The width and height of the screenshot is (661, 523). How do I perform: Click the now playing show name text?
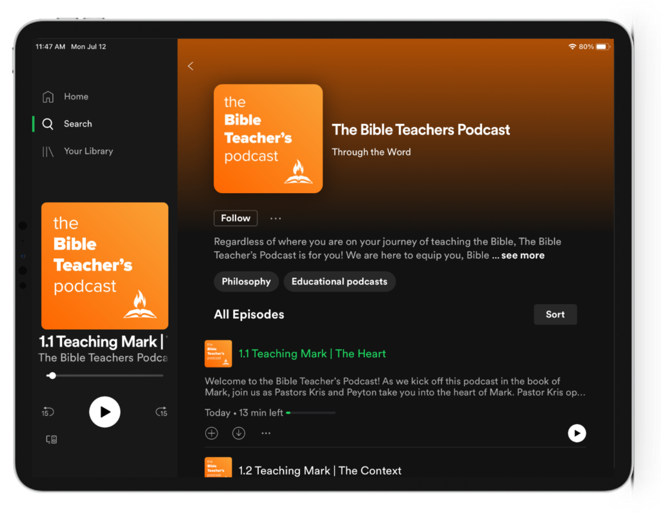point(103,358)
